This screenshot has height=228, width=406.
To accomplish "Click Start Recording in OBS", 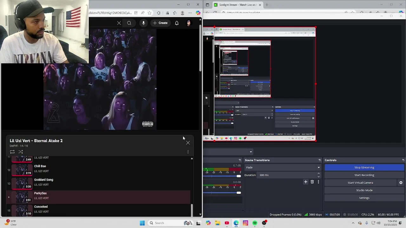I will (x=364, y=175).
